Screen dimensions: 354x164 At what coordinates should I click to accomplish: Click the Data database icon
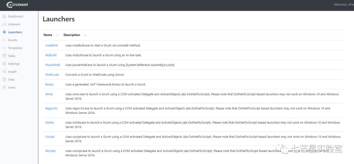click(x=4, y=80)
